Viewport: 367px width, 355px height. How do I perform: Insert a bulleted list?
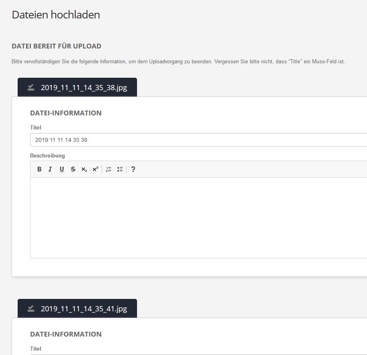(120, 169)
